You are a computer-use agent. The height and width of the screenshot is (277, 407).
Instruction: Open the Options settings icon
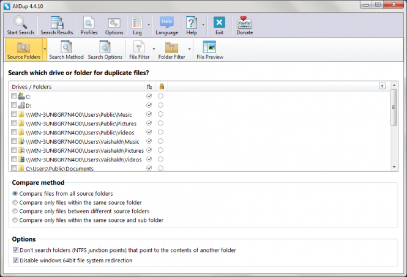(114, 23)
